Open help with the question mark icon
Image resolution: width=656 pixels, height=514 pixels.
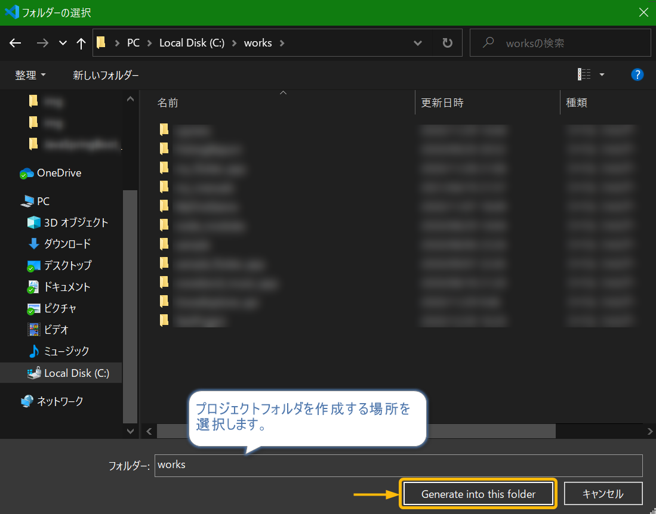click(637, 75)
